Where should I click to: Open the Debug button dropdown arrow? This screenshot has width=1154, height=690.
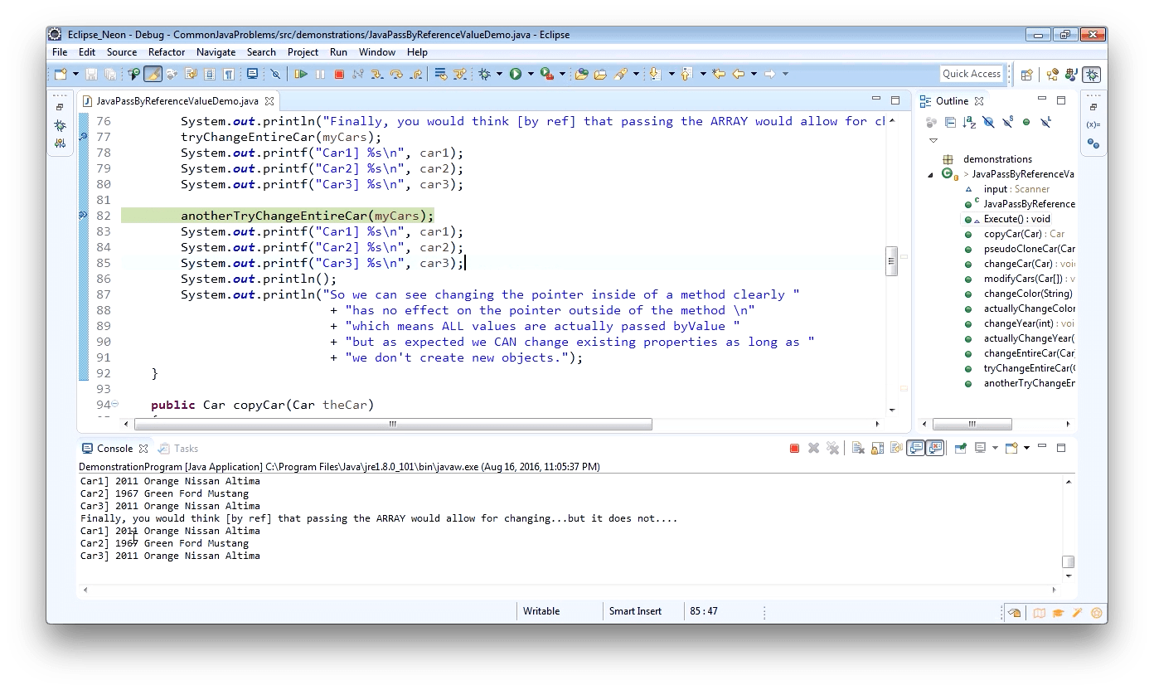498,74
